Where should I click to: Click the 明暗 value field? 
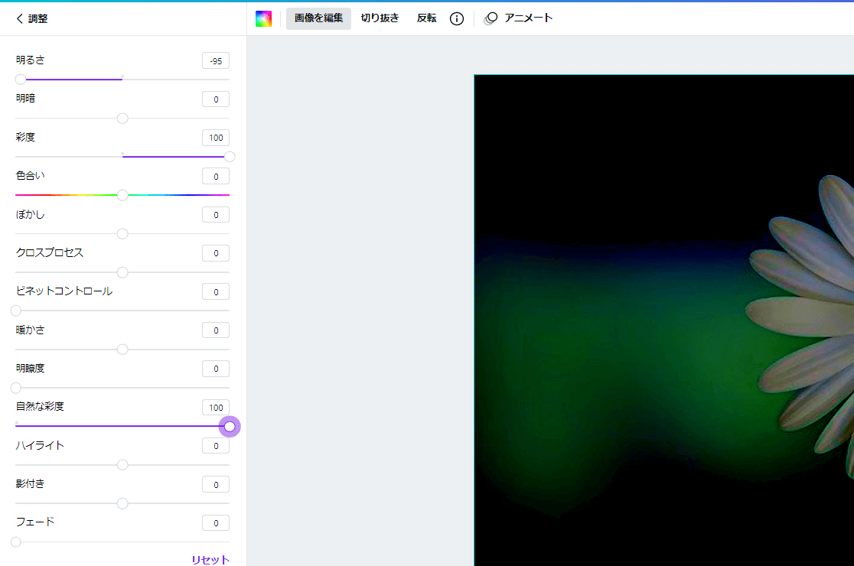(x=215, y=99)
